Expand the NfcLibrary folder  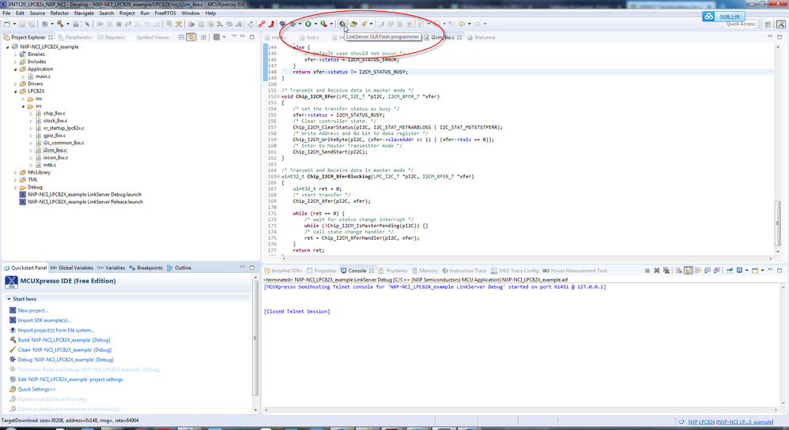click(15, 172)
